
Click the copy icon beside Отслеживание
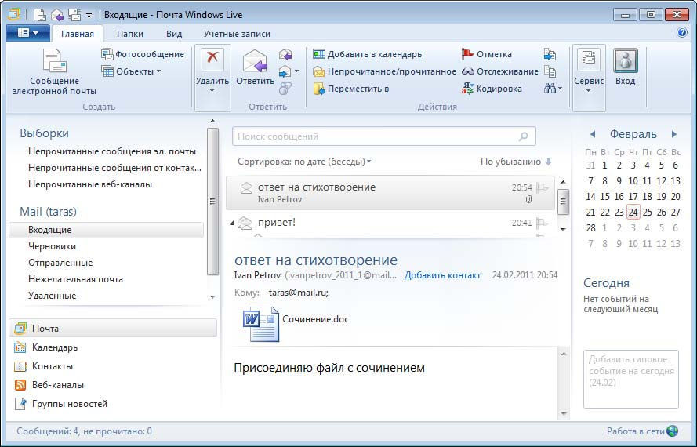(550, 71)
